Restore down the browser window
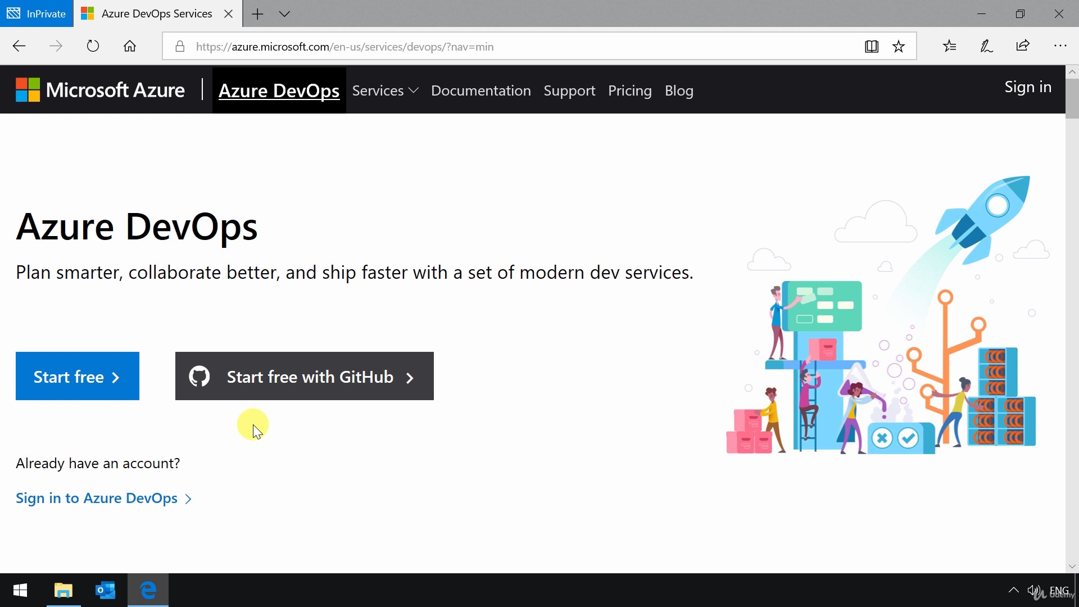The height and width of the screenshot is (607, 1079). tap(1021, 14)
